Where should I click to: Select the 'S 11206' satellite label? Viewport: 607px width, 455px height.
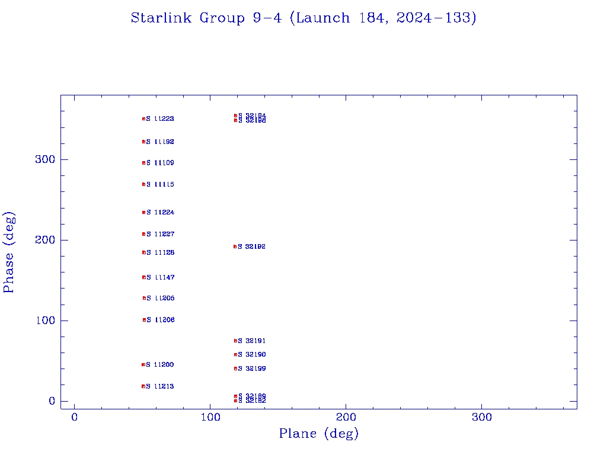(161, 320)
